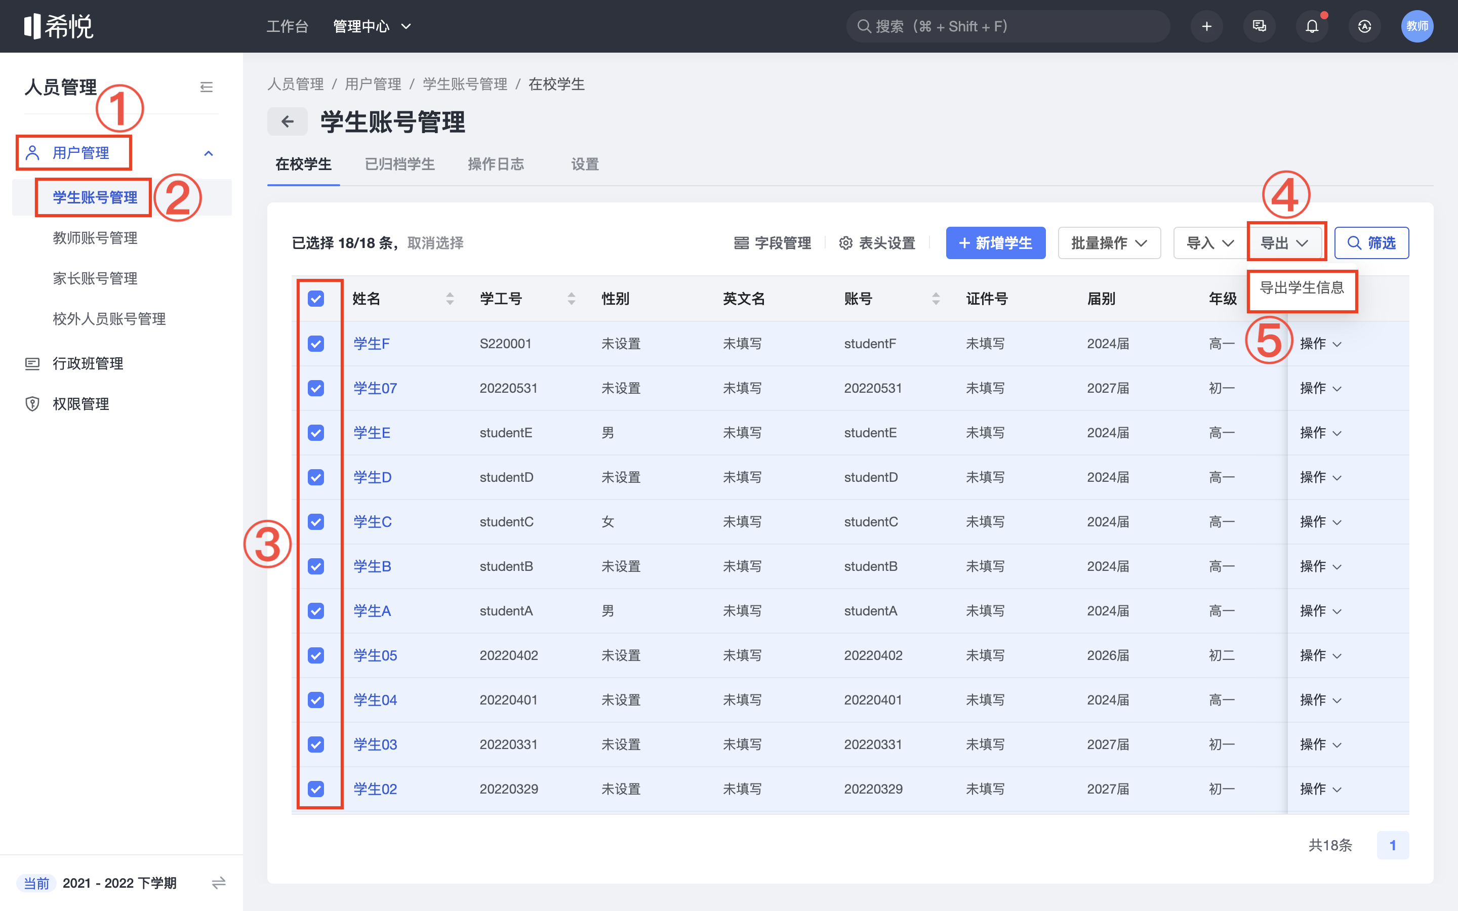The height and width of the screenshot is (911, 1458).
Task: Select 家长账号管理 in sidebar
Action: tap(95, 278)
